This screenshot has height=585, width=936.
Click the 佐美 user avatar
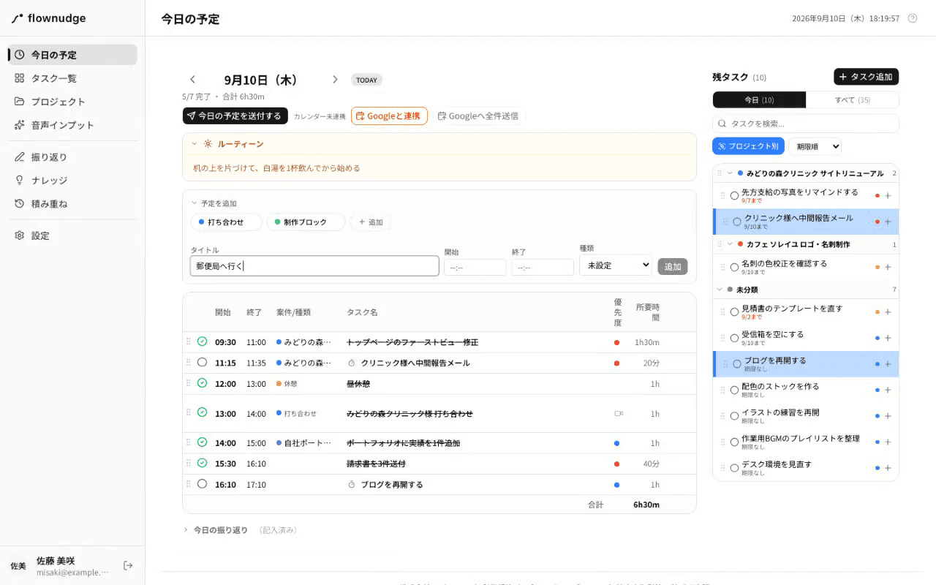18,566
